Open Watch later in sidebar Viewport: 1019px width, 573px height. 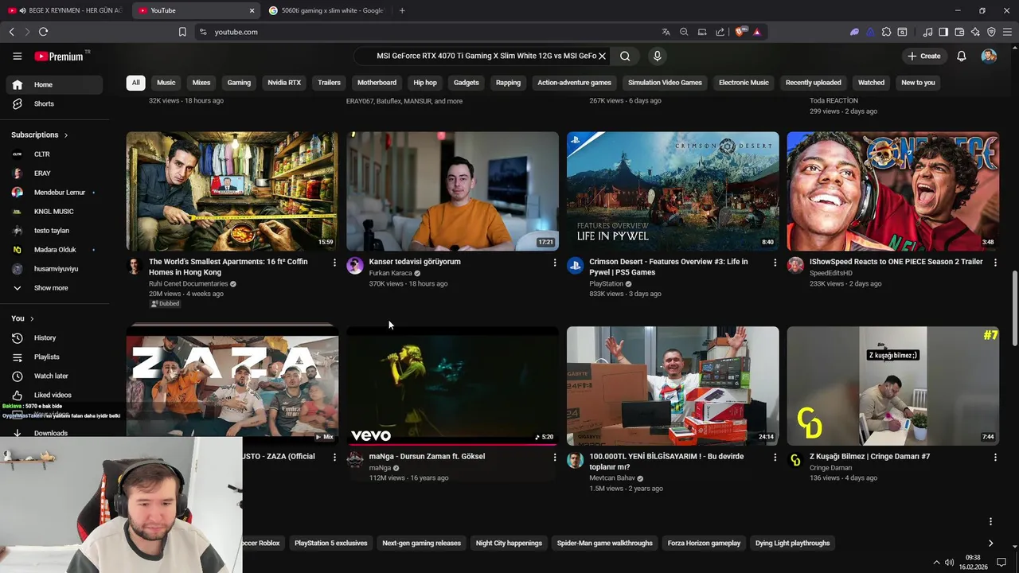click(56, 376)
